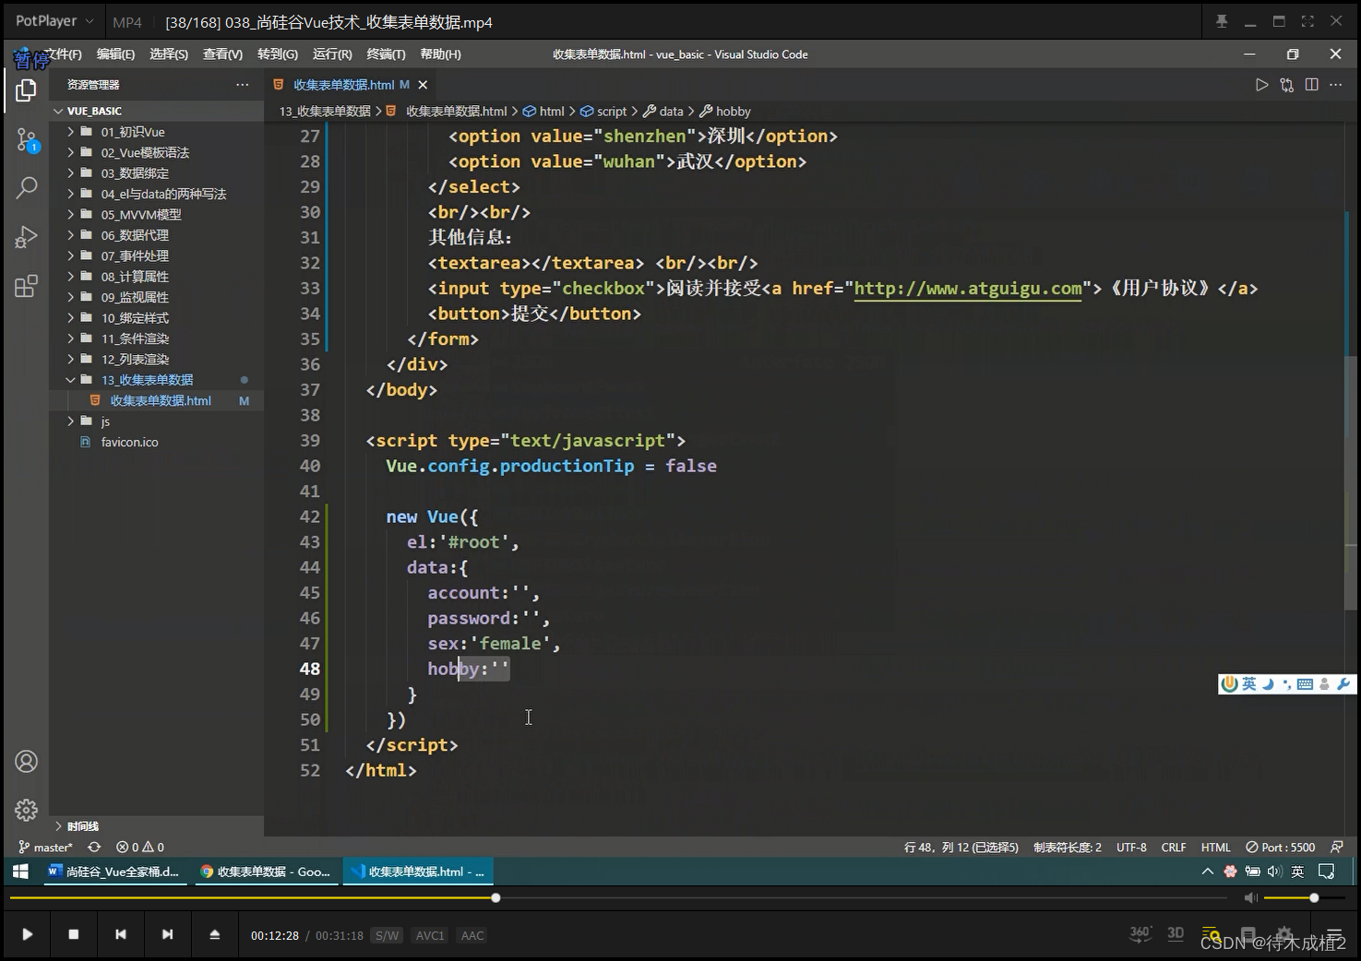Click the Synchronize Changes icon in status bar
The width and height of the screenshot is (1361, 961).
pyautogui.click(x=94, y=847)
